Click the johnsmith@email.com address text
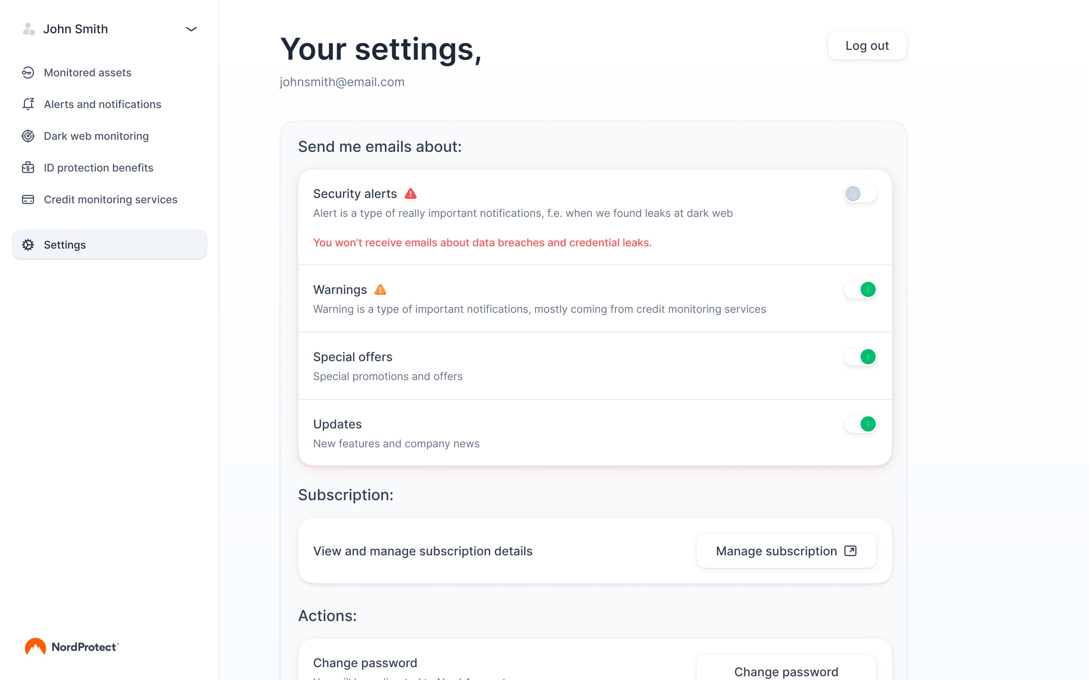1089x680 pixels. click(x=342, y=82)
